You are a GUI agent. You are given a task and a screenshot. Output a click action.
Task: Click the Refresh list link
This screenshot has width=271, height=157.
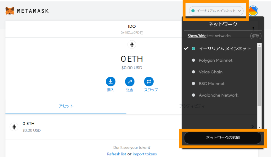[x=116, y=154]
